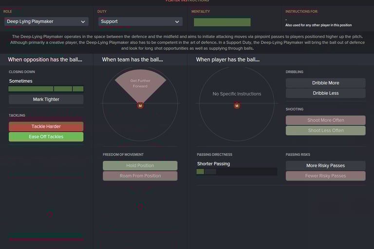Adjust the Shorter Passing directness slider
This screenshot has width=374, height=249.
point(237,171)
